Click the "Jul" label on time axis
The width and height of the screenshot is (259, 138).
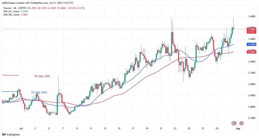tap(21, 128)
